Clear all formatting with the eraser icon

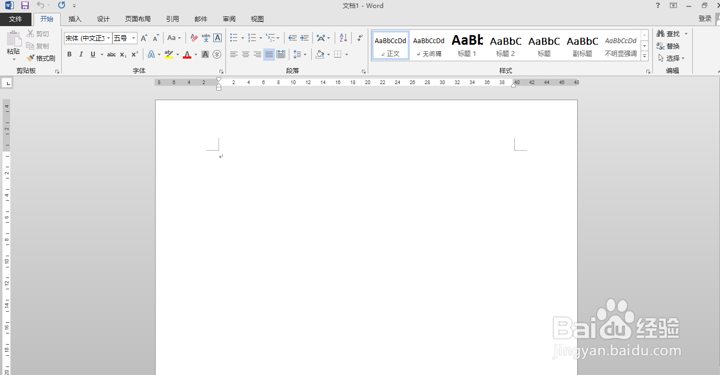click(x=194, y=38)
